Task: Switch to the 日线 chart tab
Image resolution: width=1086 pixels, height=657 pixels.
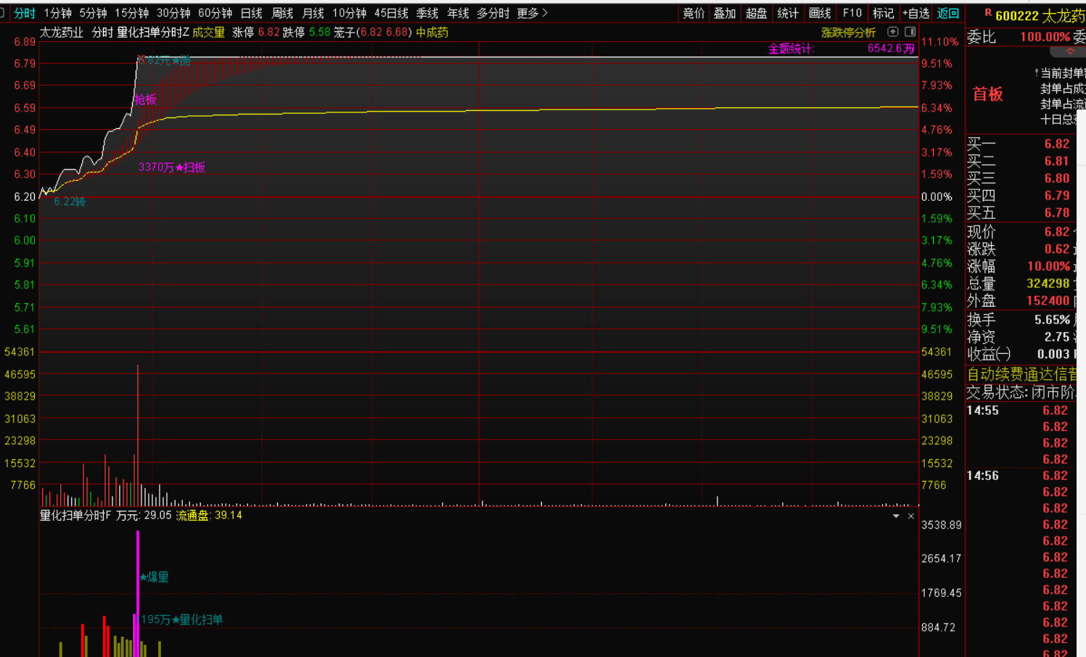Action: click(x=251, y=13)
